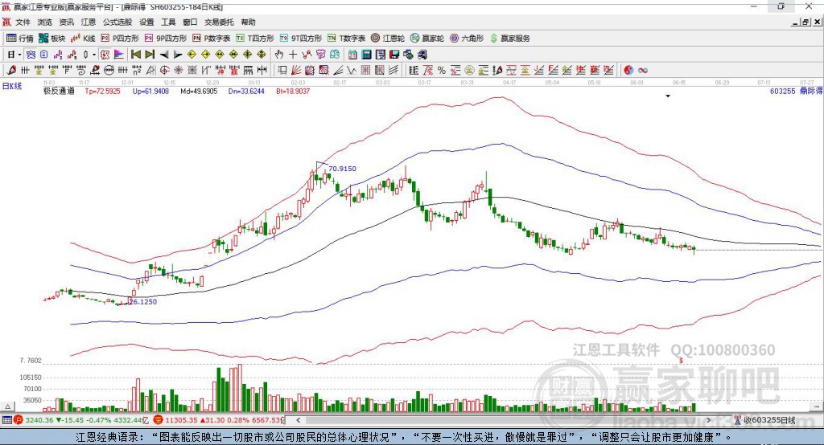Click the black right arrow icon
Viewport: 824px width, 445px height.
tap(178, 55)
